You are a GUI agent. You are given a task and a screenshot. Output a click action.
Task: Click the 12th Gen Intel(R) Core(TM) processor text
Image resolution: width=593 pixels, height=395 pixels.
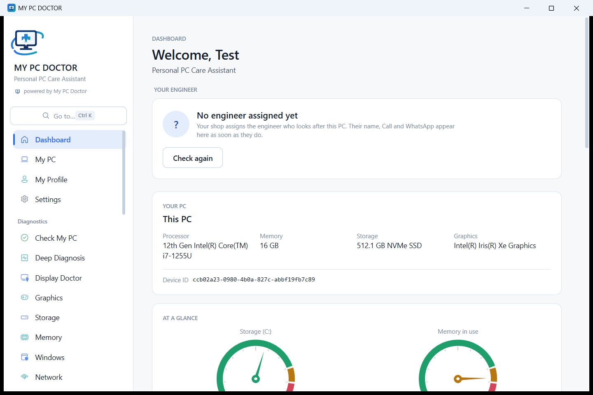click(205, 251)
